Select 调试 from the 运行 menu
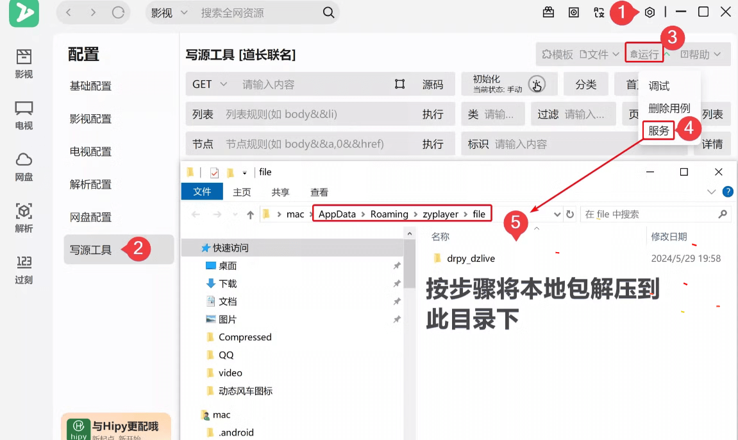Viewport: 738px width, 440px height. [659, 86]
